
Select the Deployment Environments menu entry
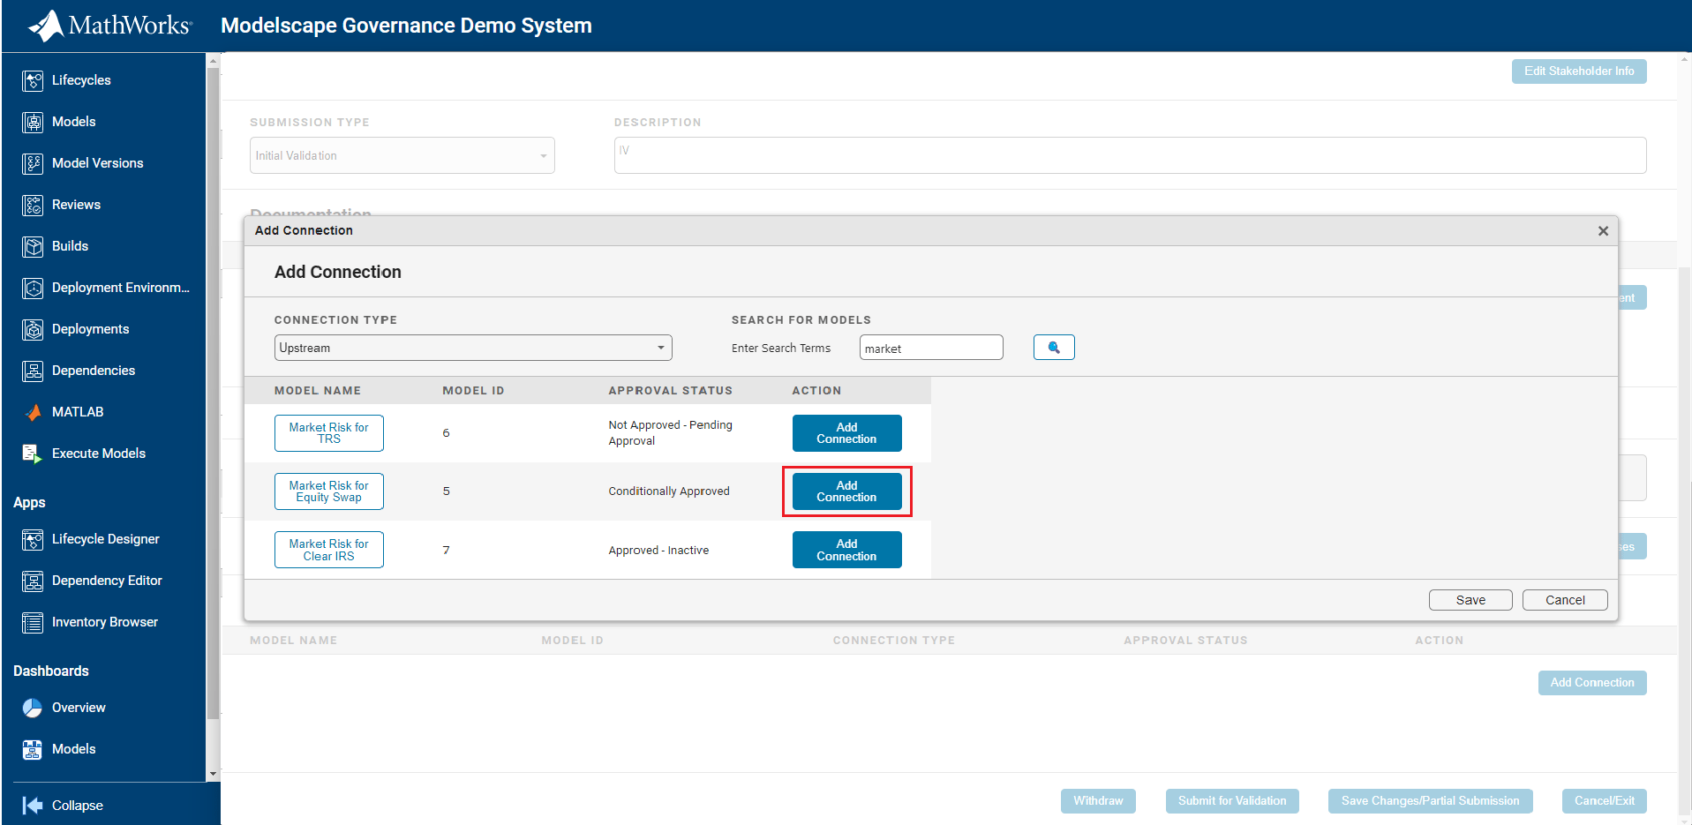119,287
